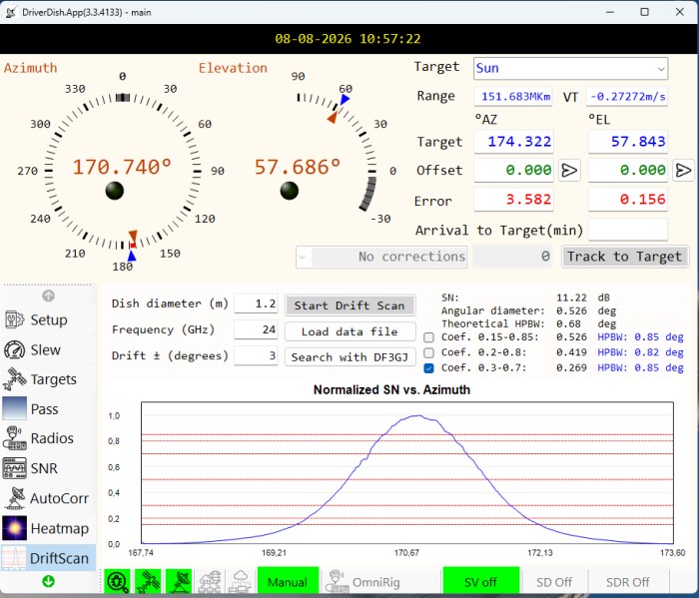
Task: Click the elevation reading 57.686°
Action: pos(297,167)
